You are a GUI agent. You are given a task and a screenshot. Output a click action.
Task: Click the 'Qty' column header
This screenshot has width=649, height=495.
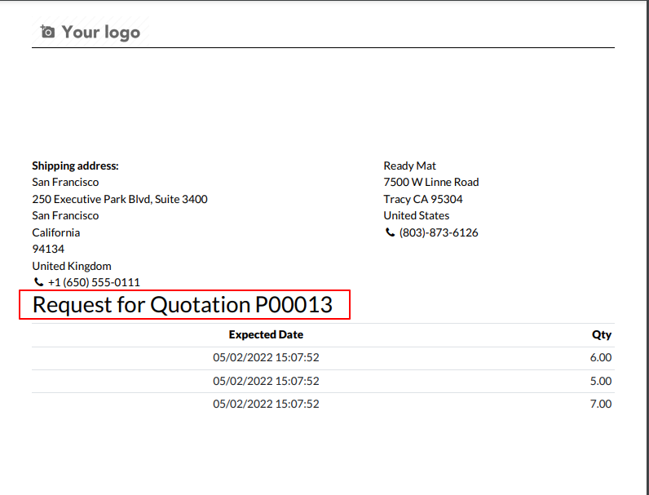point(602,335)
